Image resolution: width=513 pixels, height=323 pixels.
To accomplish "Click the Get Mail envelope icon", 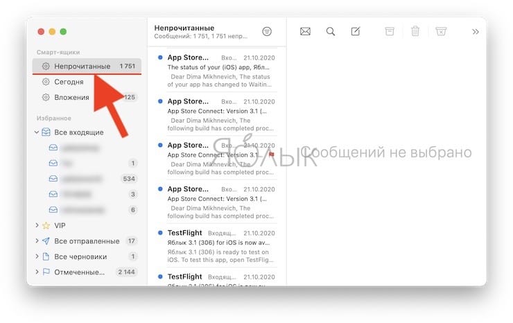I will 305,31.
